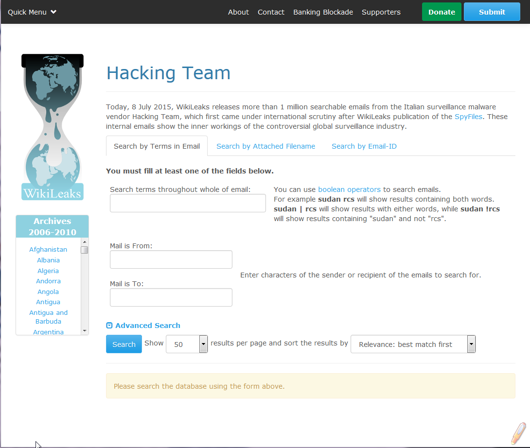The image size is (530, 448).
Task: Visit the Supporters page
Action: [x=381, y=12]
